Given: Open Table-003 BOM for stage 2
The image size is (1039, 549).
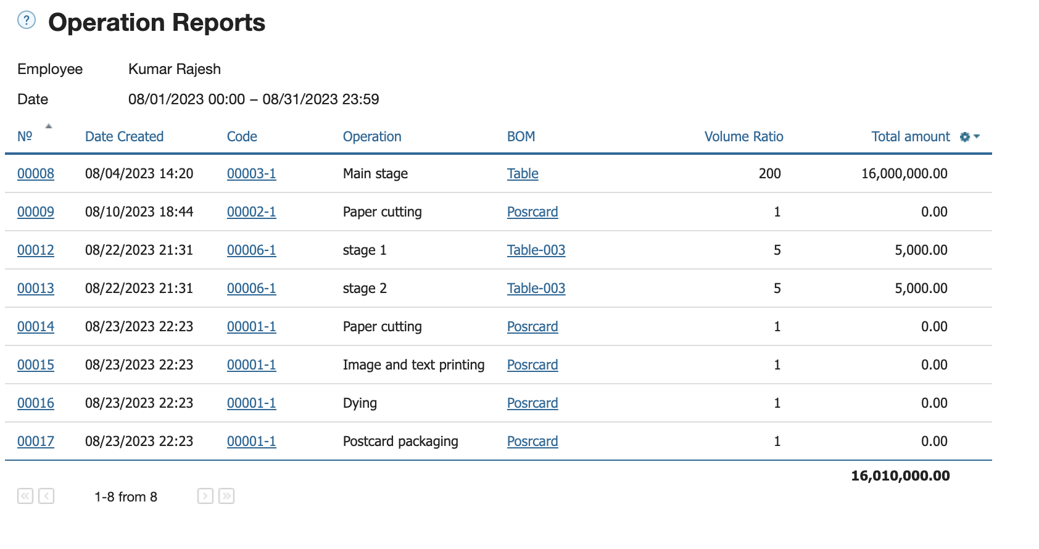Looking at the screenshot, I should pos(536,288).
